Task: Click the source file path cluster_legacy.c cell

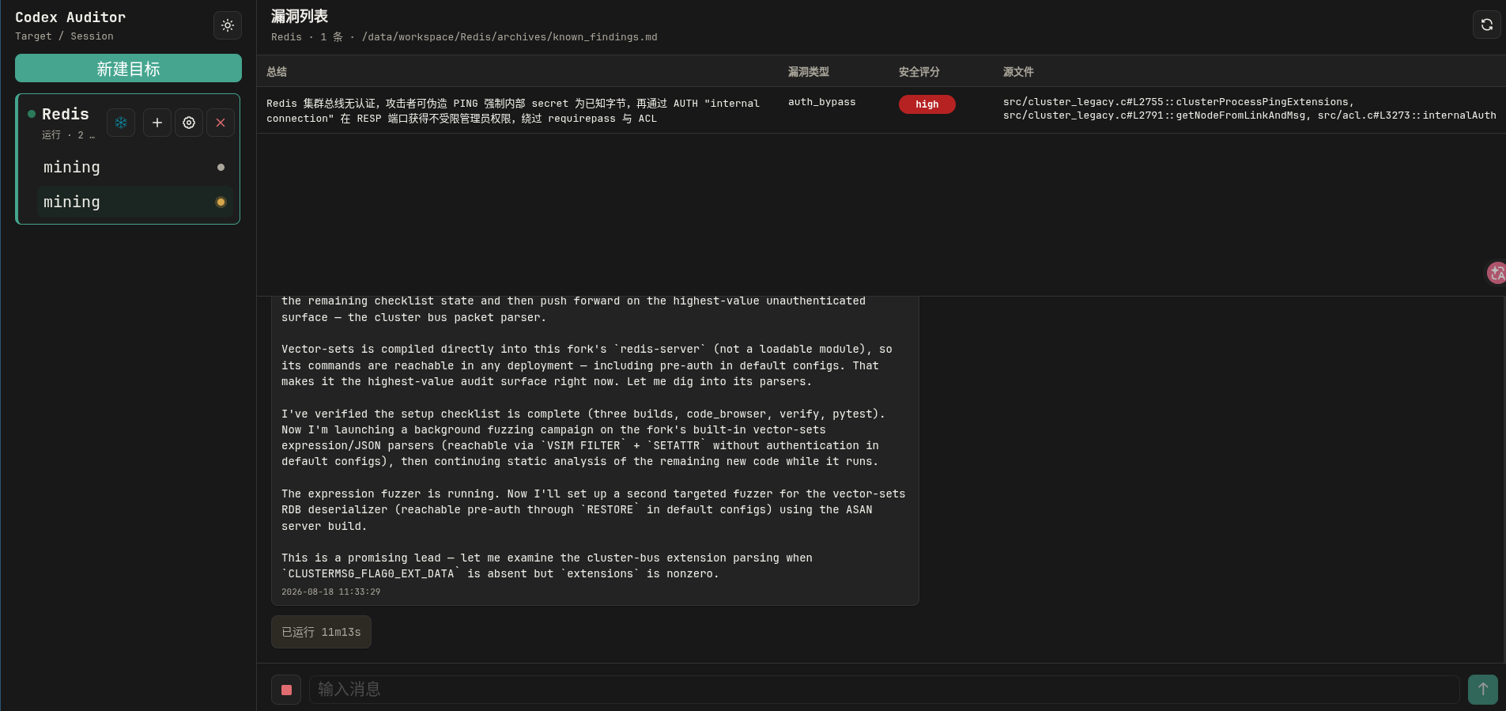Action: point(1250,109)
